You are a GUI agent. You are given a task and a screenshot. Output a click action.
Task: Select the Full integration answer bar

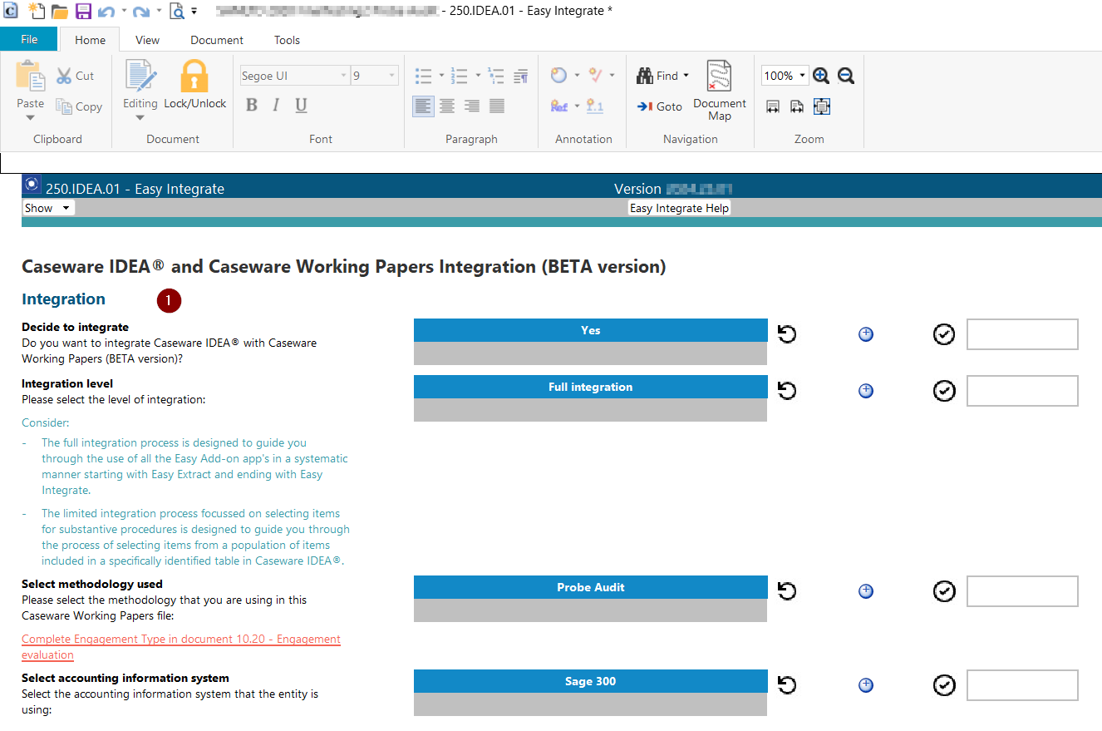pyautogui.click(x=590, y=388)
